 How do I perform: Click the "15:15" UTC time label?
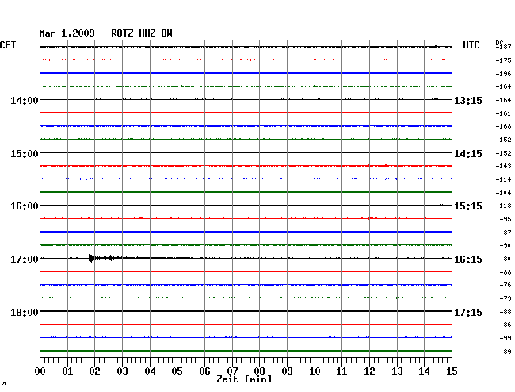point(468,206)
